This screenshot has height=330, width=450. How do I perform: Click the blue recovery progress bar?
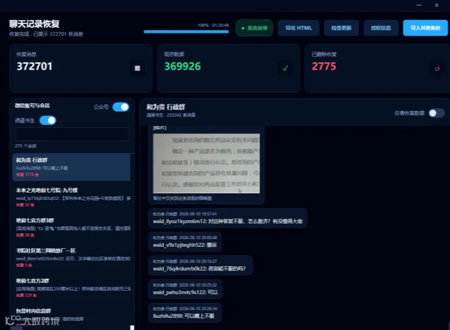point(186,32)
